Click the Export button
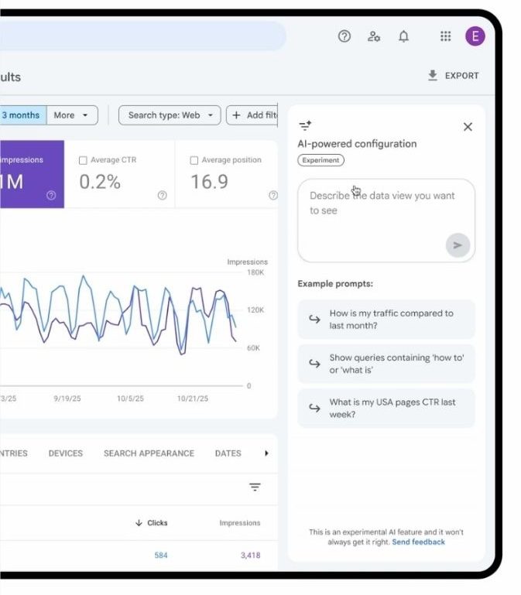Screen dimensions: 521x595 pyautogui.click(x=453, y=76)
